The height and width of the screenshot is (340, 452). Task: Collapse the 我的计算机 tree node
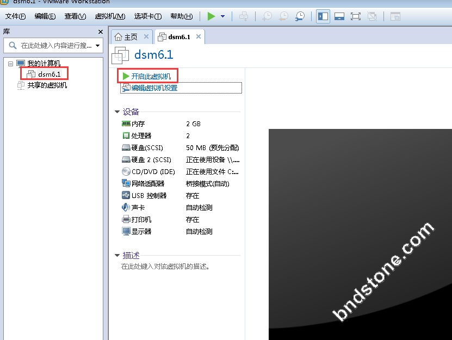click(11, 64)
